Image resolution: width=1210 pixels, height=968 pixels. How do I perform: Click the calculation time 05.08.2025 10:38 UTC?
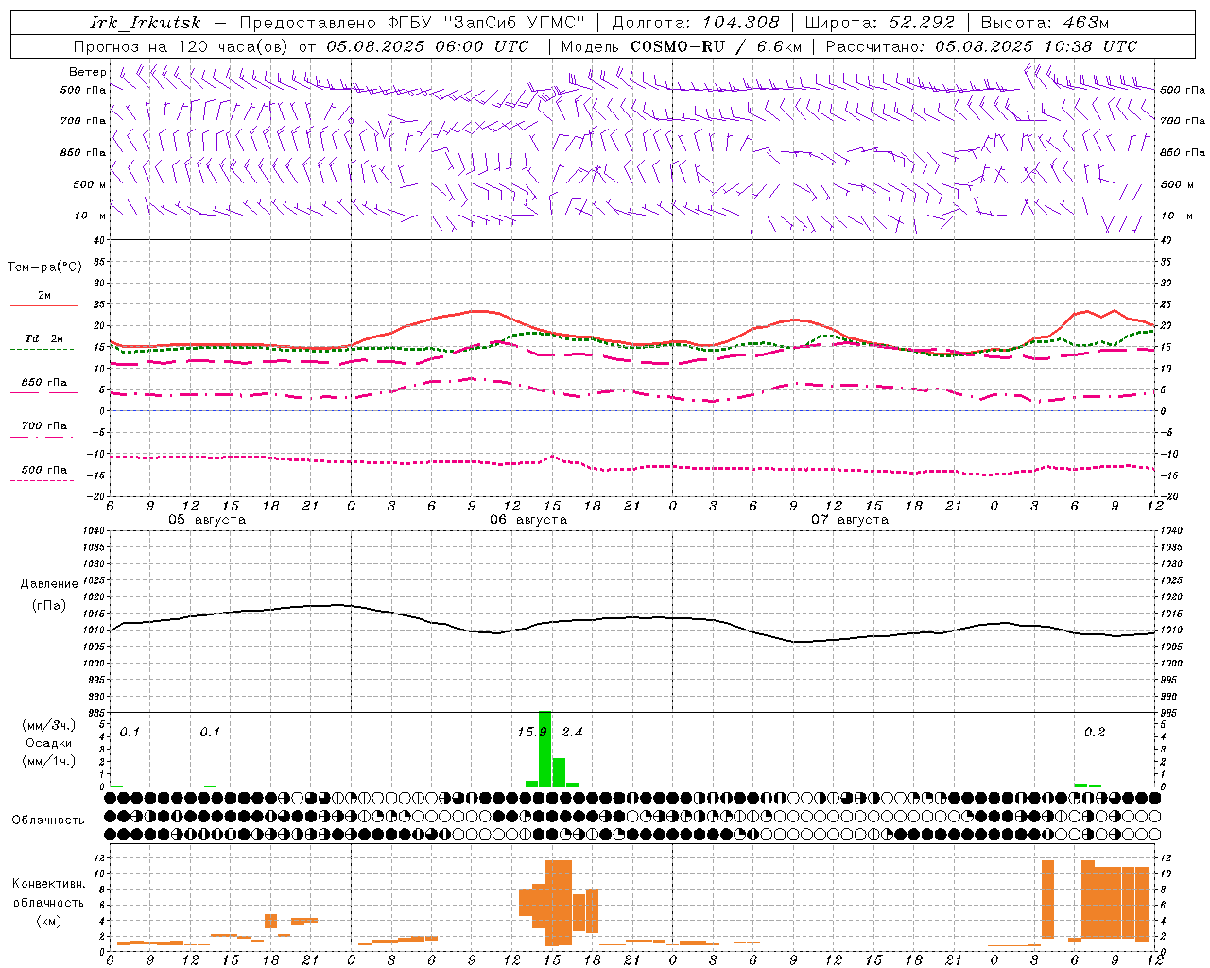tap(1036, 46)
